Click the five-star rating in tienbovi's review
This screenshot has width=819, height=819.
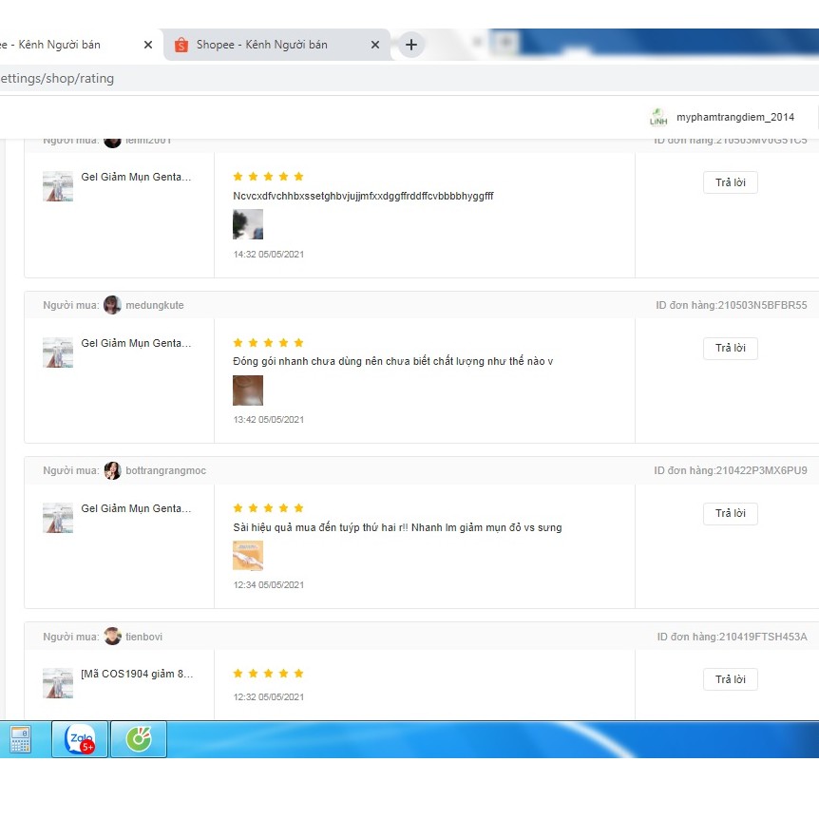point(269,674)
